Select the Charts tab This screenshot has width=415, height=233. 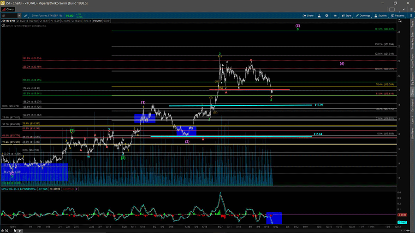[x=9, y=9]
